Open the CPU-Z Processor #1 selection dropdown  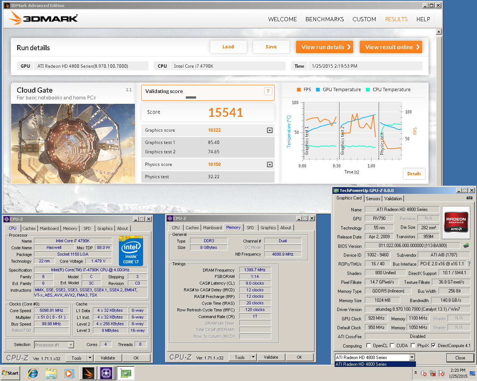tap(71, 345)
